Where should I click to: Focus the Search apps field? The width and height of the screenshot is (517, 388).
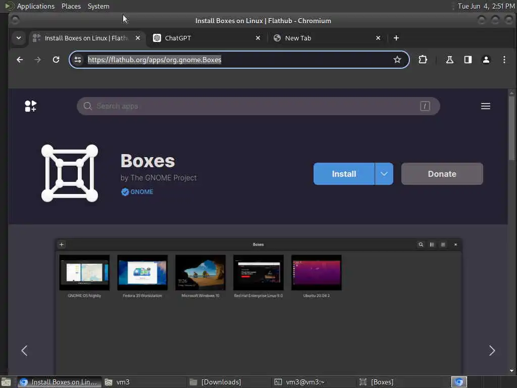click(258, 106)
